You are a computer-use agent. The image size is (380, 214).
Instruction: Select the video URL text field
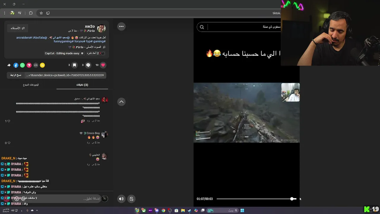click(65, 75)
